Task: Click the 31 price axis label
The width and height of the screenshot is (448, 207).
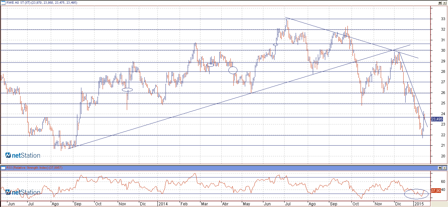Action: [443, 40]
